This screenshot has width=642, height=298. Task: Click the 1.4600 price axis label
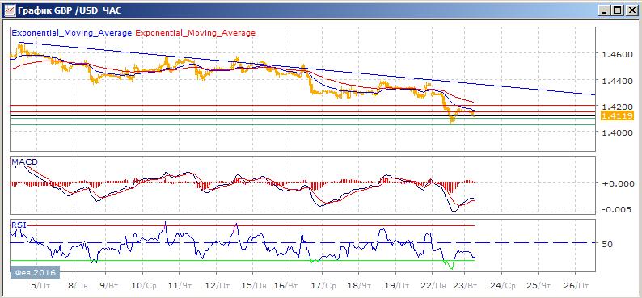(616, 54)
